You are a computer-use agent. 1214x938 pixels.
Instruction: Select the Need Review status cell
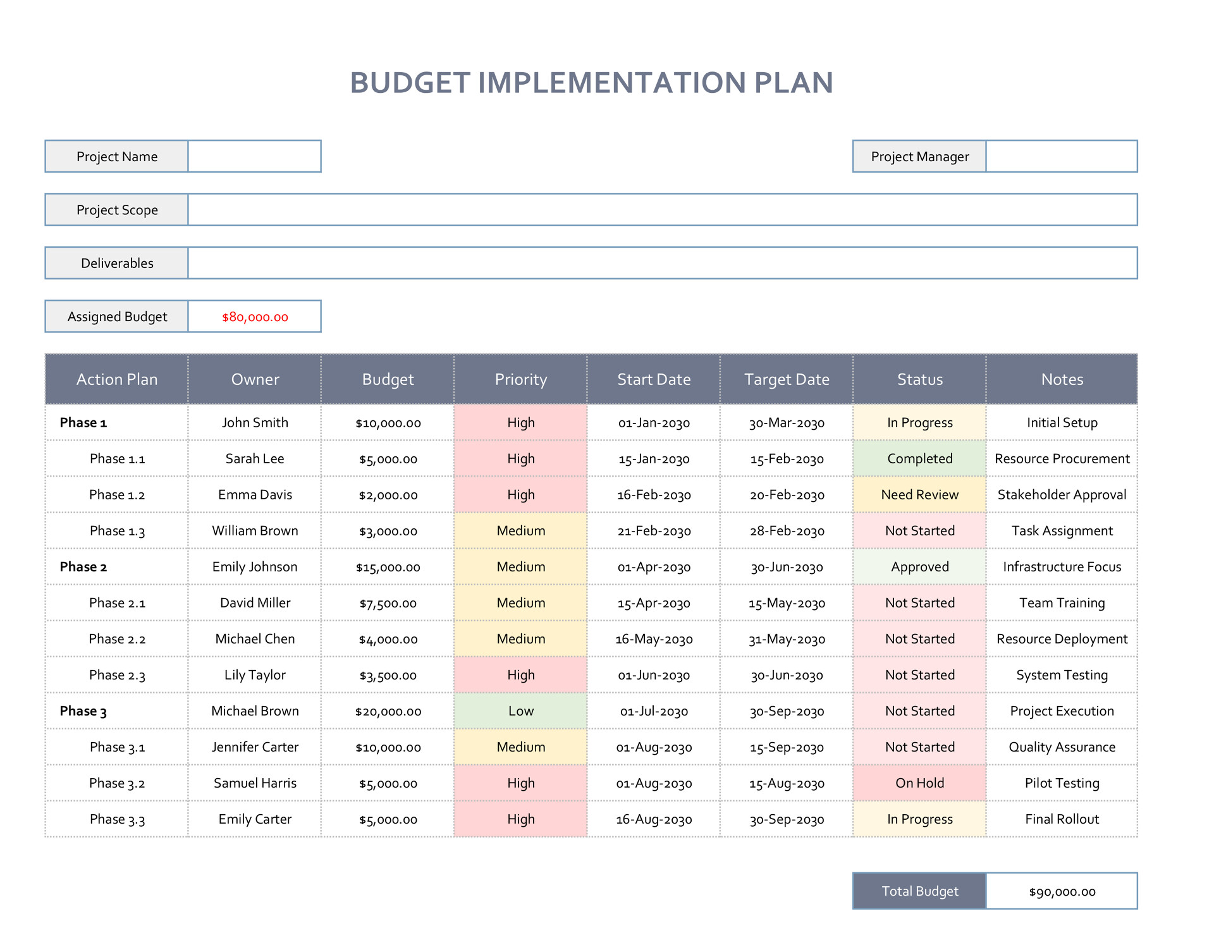919,494
